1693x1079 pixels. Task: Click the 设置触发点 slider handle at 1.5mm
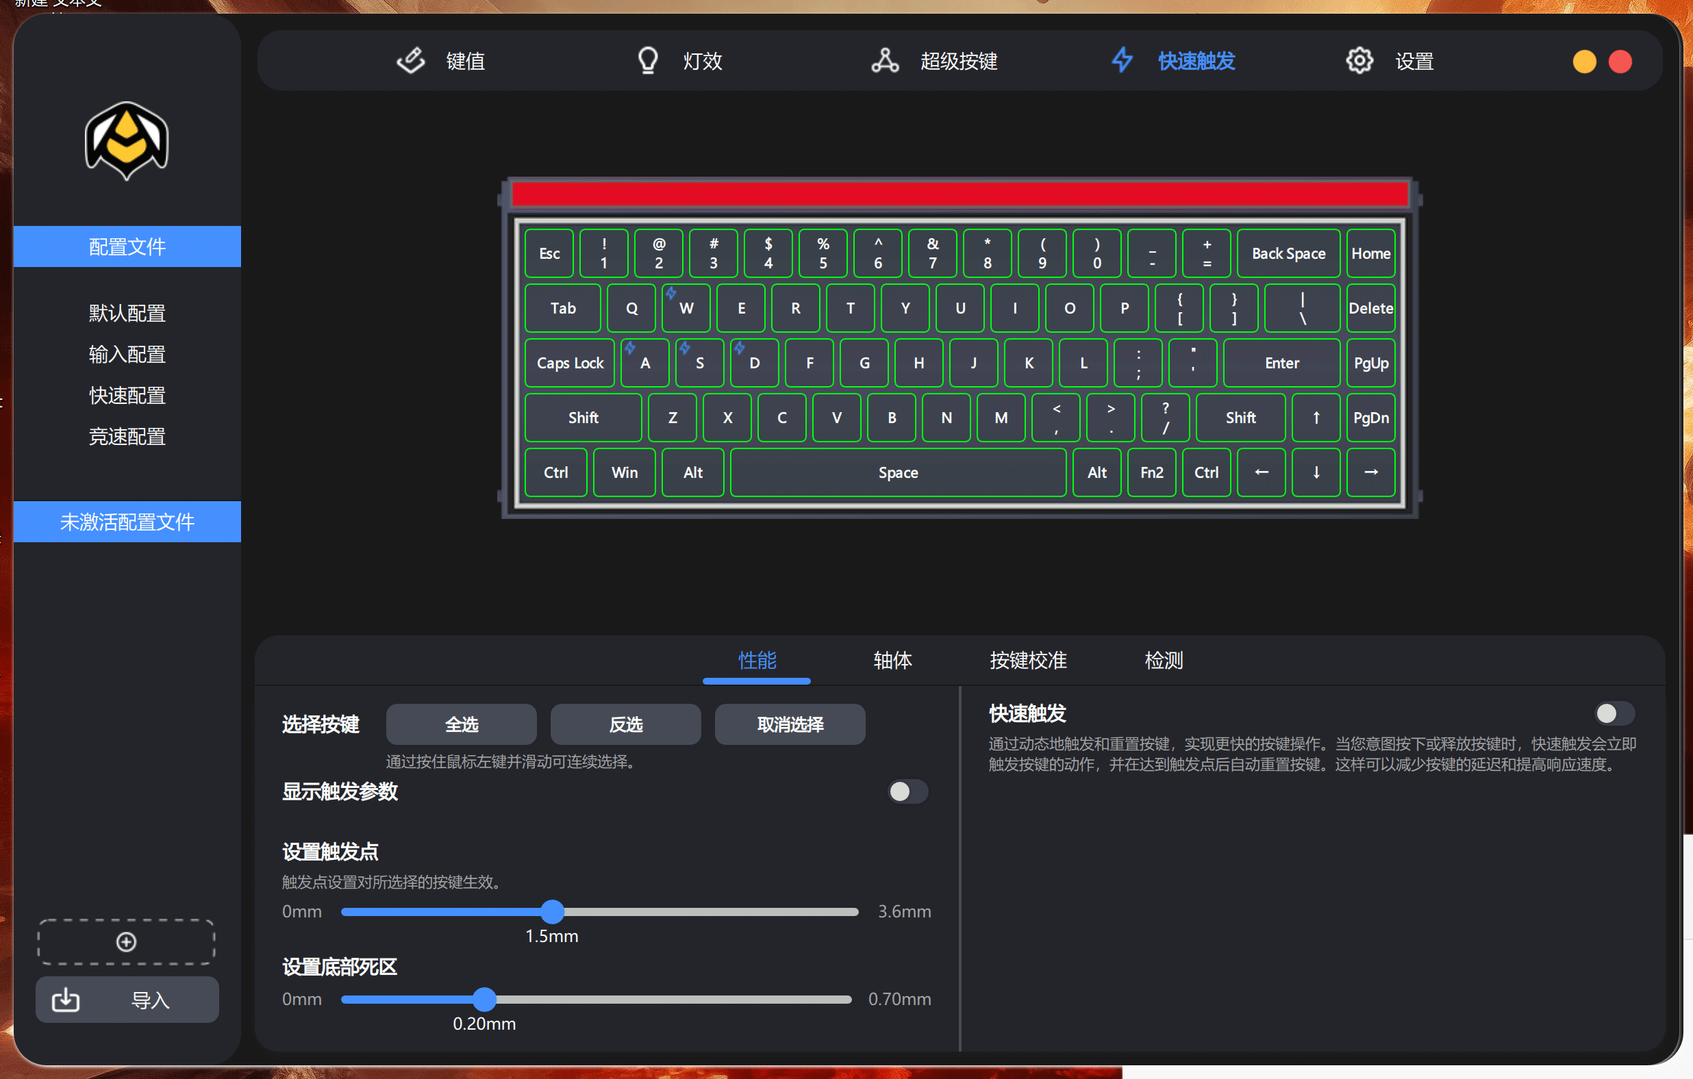[x=553, y=912]
